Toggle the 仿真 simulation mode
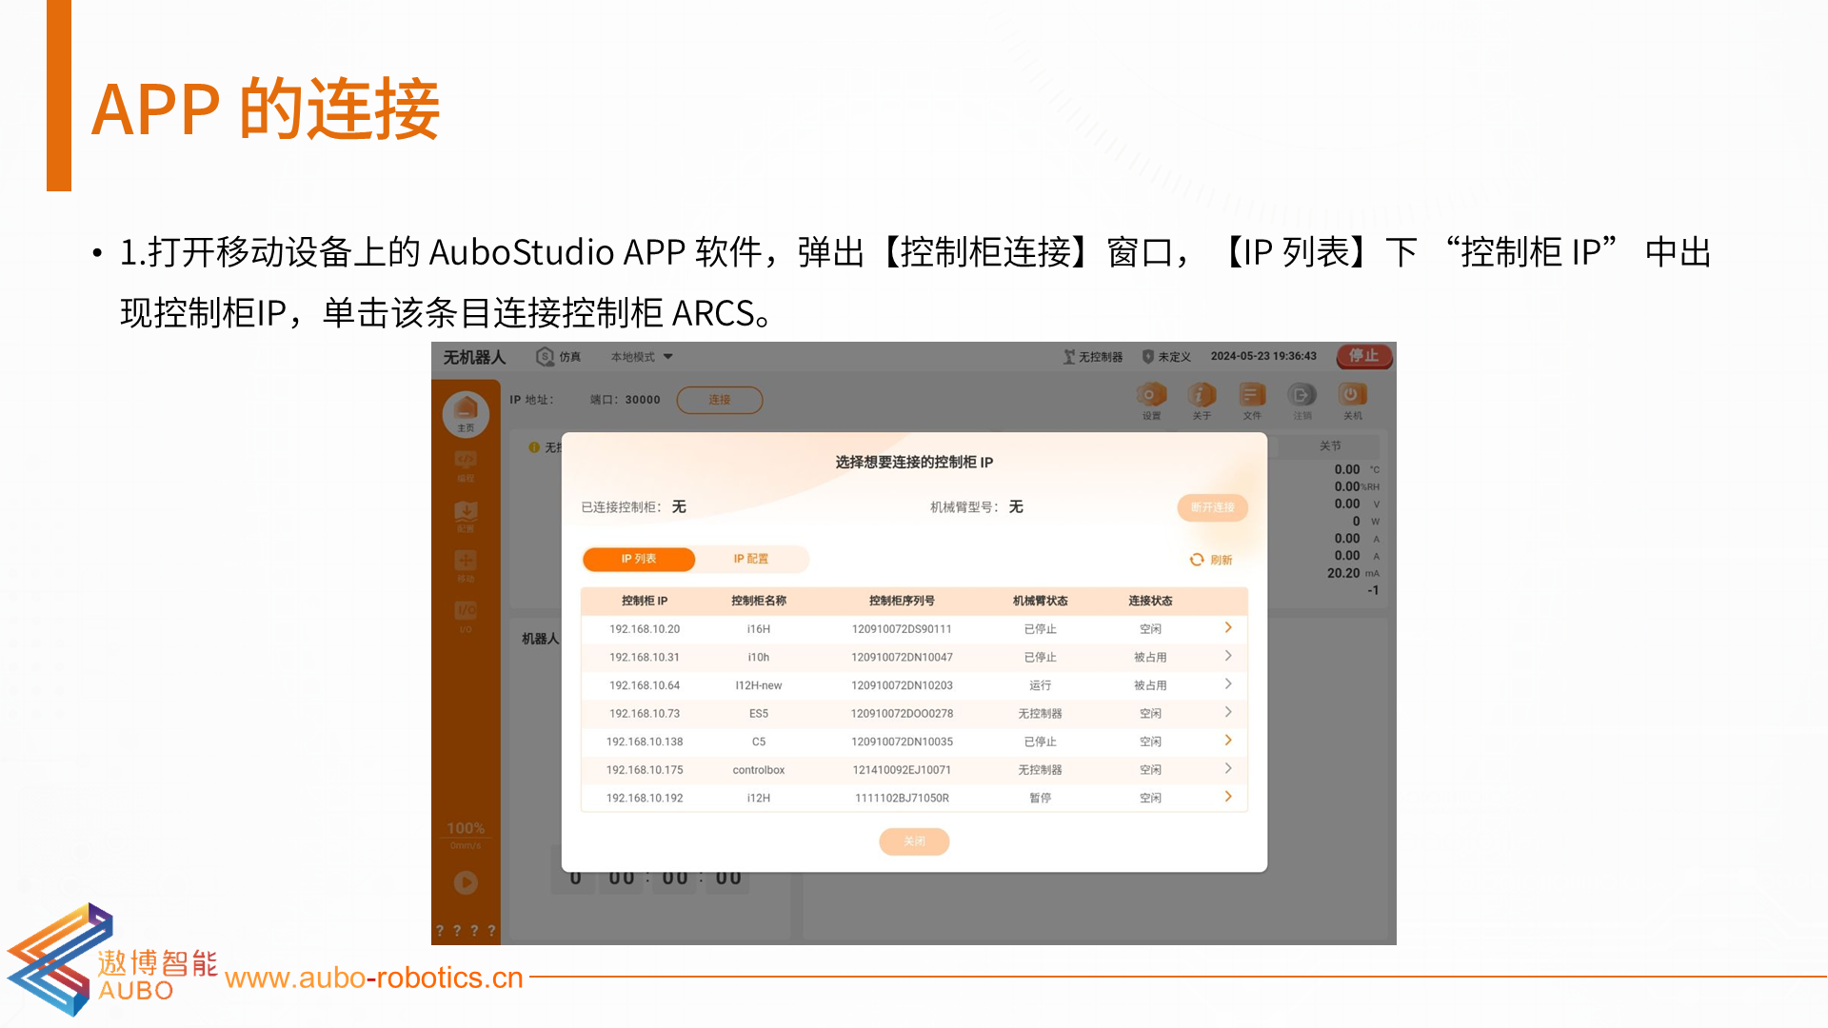The image size is (1828, 1028). point(559,357)
